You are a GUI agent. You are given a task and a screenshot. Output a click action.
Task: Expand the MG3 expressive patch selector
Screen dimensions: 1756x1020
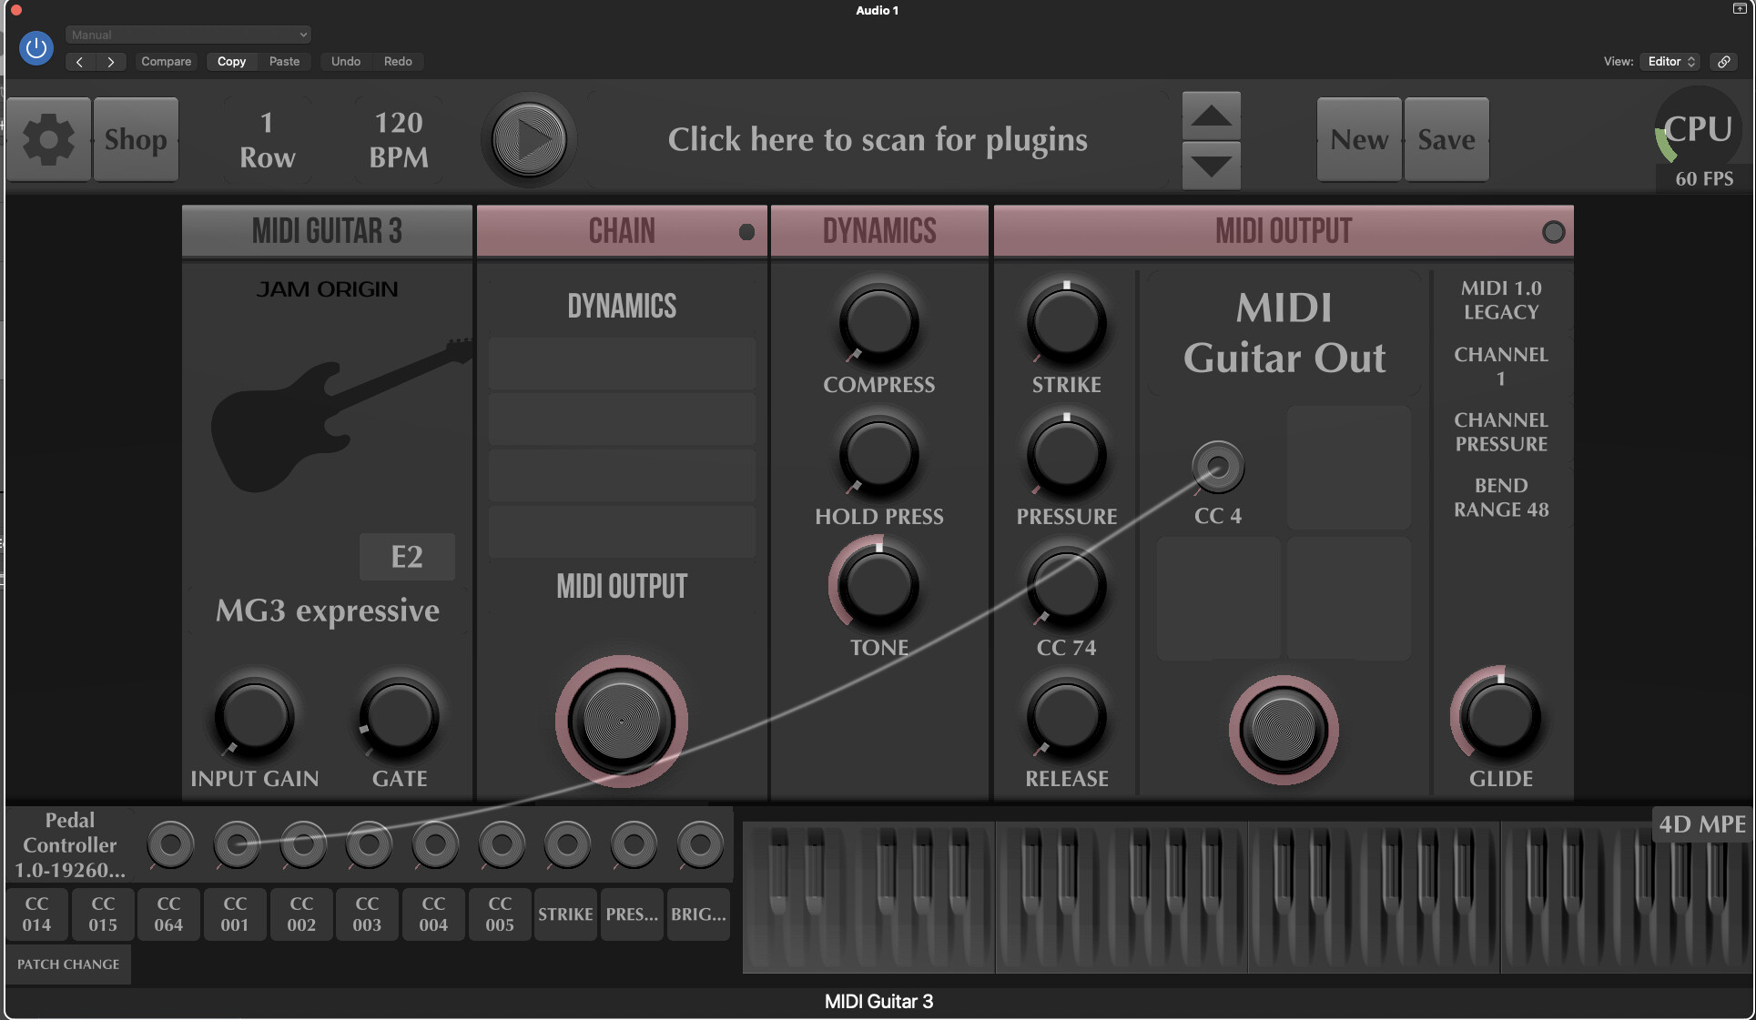tap(327, 611)
